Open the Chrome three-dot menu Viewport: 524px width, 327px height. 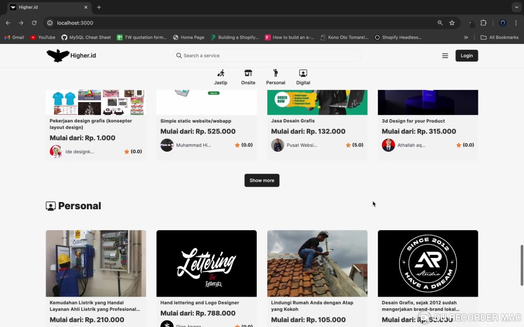[516, 22]
